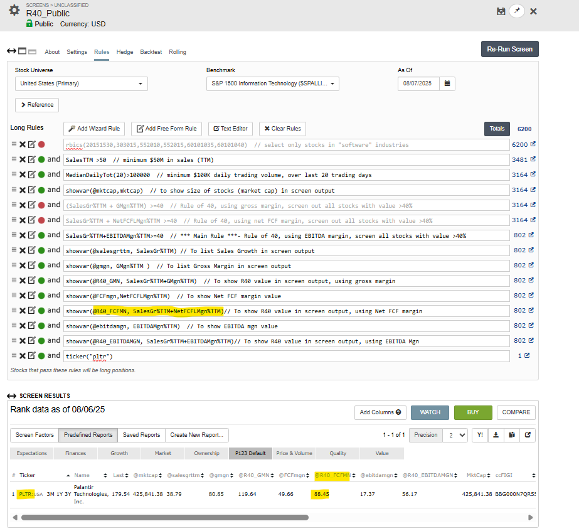Toggle the green status dot on ticker("pltr") rule
The height and width of the screenshot is (531, 579).
point(41,356)
